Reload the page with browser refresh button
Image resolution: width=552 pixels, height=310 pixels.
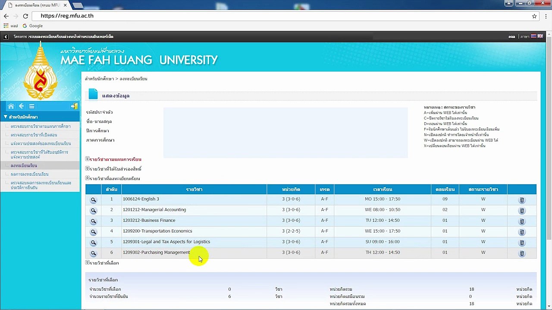click(x=25, y=16)
